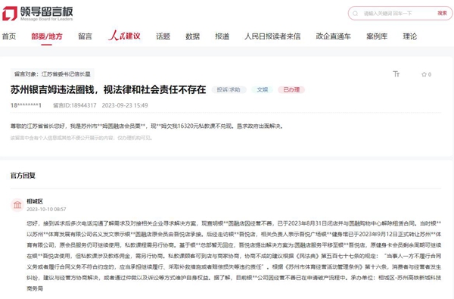The width and height of the screenshot is (454, 299).
Task: Click the 文娱 tag
Action: point(262,90)
